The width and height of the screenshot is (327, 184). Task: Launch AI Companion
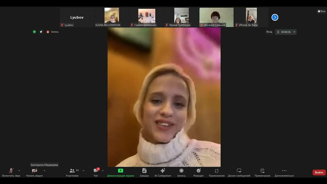163,172
